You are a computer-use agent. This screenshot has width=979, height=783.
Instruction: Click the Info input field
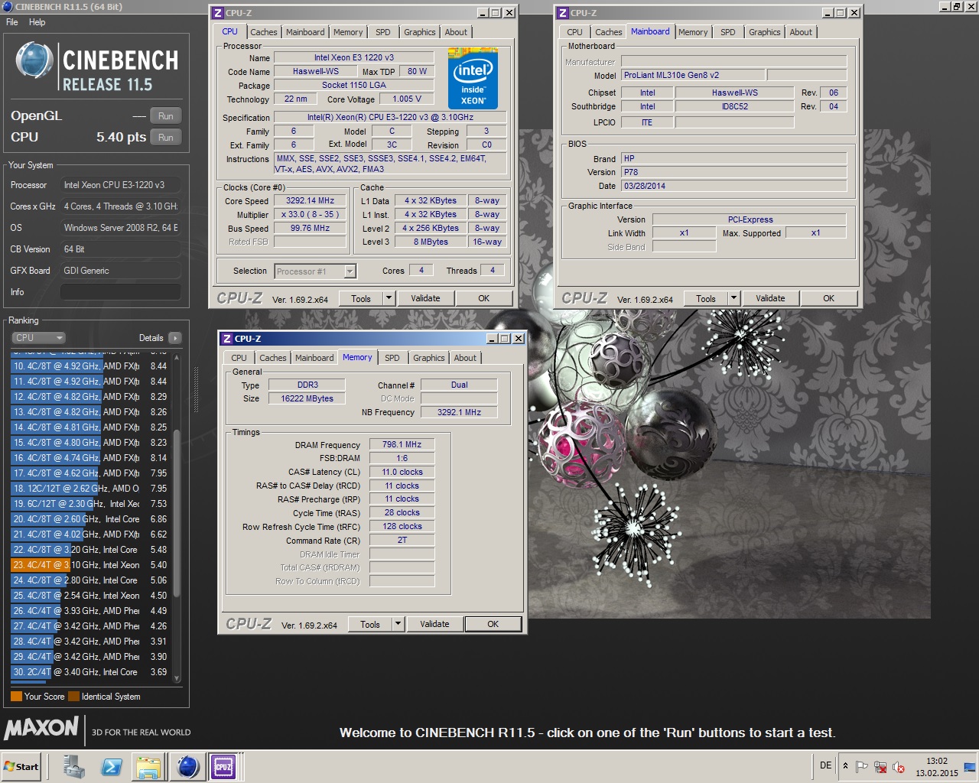click(x=120, y=292)
